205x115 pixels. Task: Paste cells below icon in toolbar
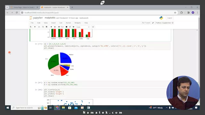[47, 27]
